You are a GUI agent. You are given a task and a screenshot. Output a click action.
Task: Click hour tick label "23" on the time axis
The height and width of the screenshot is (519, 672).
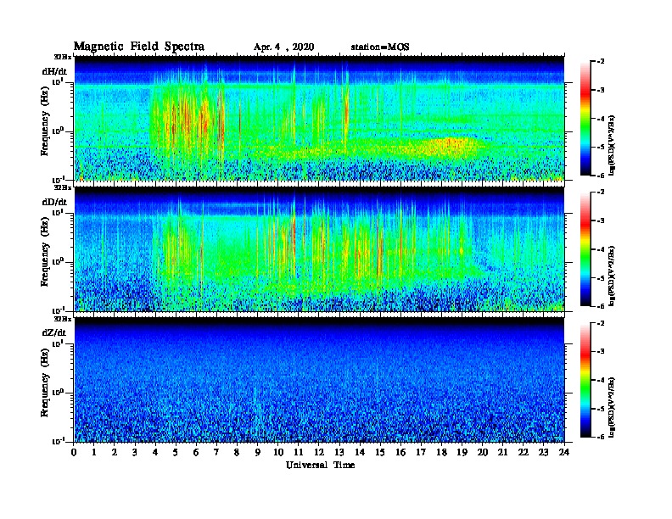[x=543, y=452]
